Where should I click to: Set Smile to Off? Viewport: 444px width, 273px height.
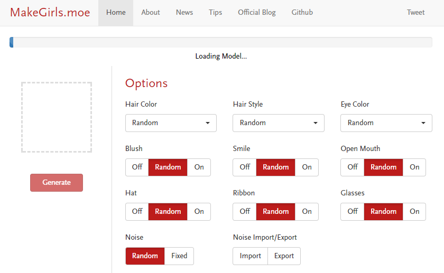[245, 167]
